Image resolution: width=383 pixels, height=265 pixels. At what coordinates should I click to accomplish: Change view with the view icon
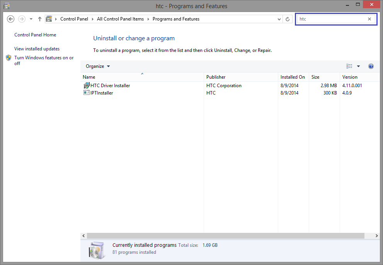tap(349, 66)
